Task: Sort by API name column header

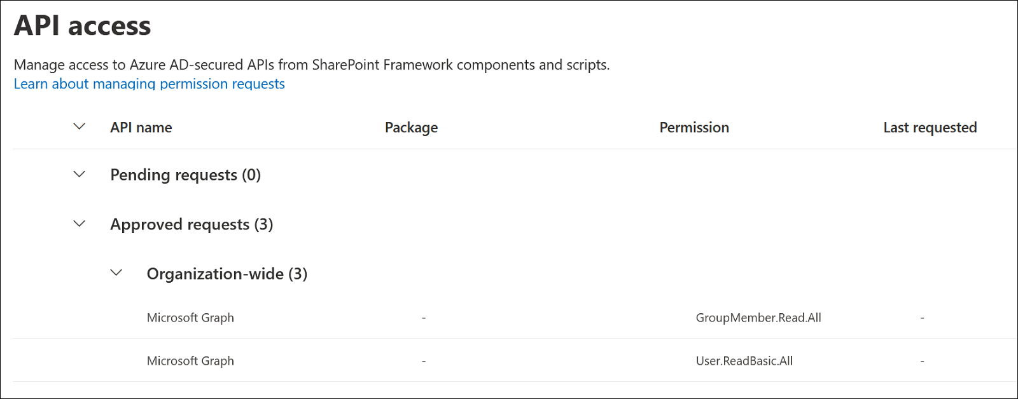Action: tap(141, 128)
